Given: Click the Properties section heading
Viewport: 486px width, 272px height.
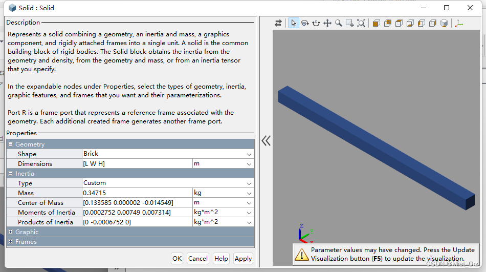Looking at the screenshot, I should coord(21,133).
